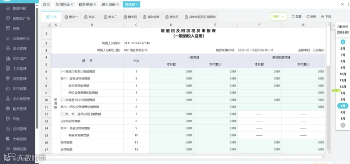350x164 pixels.
Task: Open 资金管理 module
Action: tap(17, 48)
